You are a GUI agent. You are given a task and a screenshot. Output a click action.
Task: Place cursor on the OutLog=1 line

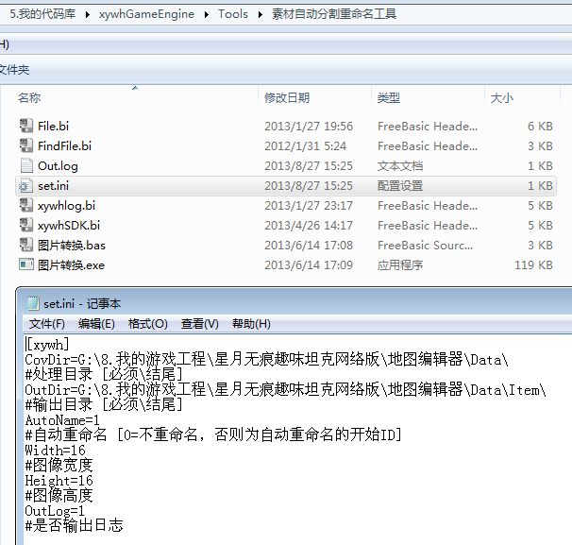[x=55, y=510]
